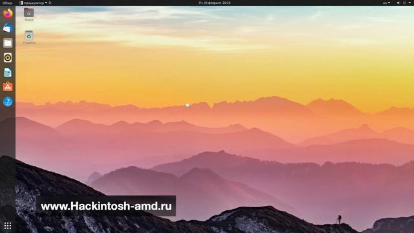The image size is (414, 233).
Task: Open the Help icon in the dock
Action: tap(8, 102)
